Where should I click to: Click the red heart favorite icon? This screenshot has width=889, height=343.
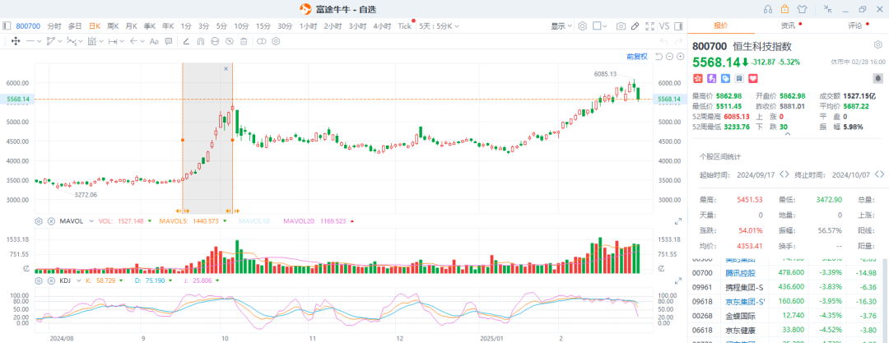pyautogui.click(x=753, y=77)
